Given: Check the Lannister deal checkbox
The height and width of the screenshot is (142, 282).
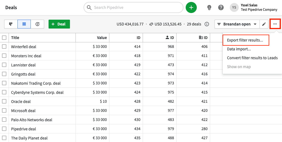Looking at the screenshot, I should [x=4, y=65].
